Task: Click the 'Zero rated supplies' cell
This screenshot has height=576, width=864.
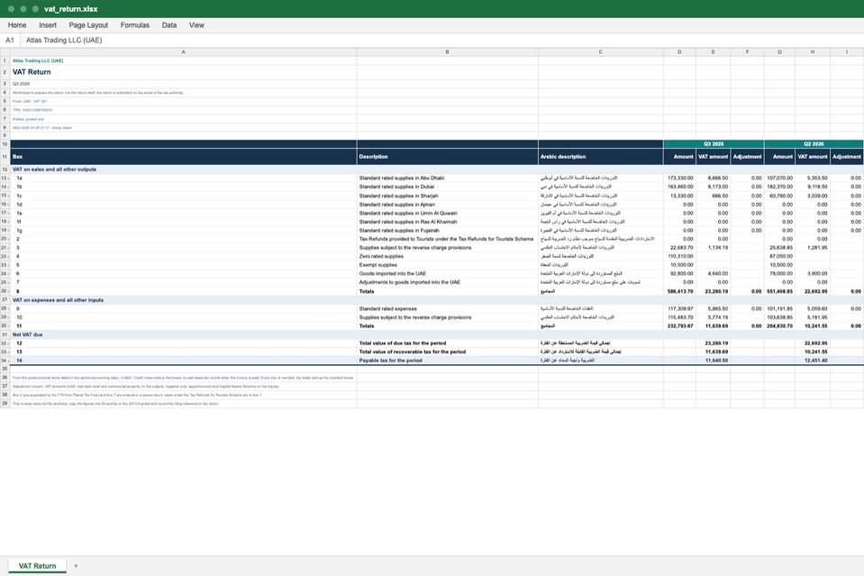Action: 447,256
